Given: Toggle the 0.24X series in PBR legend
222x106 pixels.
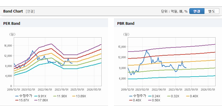Looking at the screenshot, I should pos(154,96).
